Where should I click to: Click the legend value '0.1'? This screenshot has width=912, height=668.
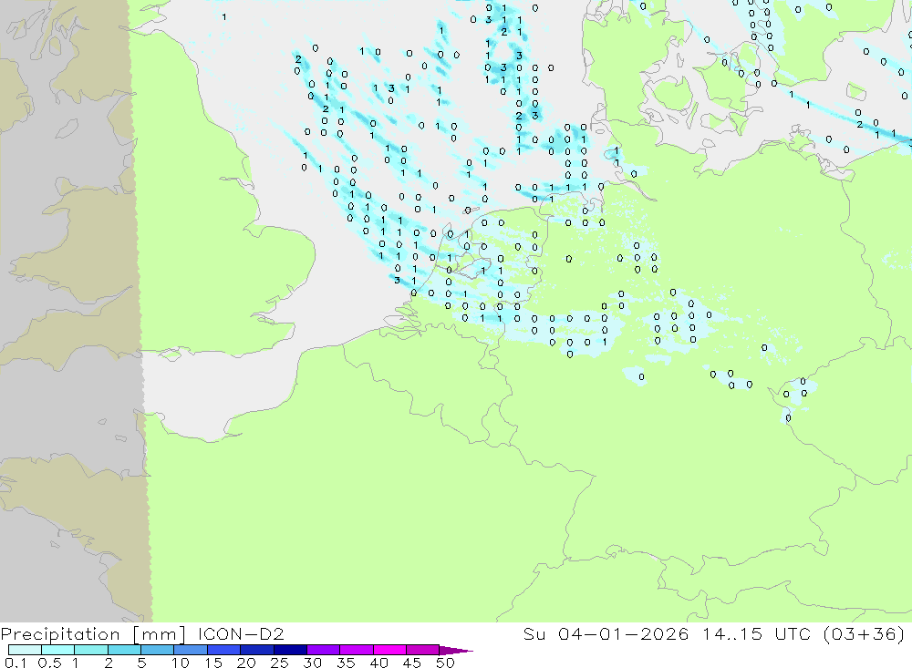(16, 663)
